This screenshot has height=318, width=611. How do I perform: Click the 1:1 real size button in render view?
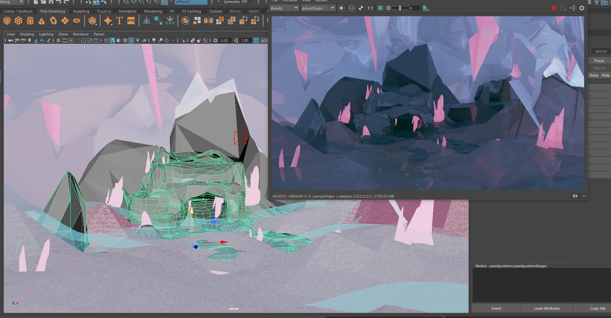[370, 8]
